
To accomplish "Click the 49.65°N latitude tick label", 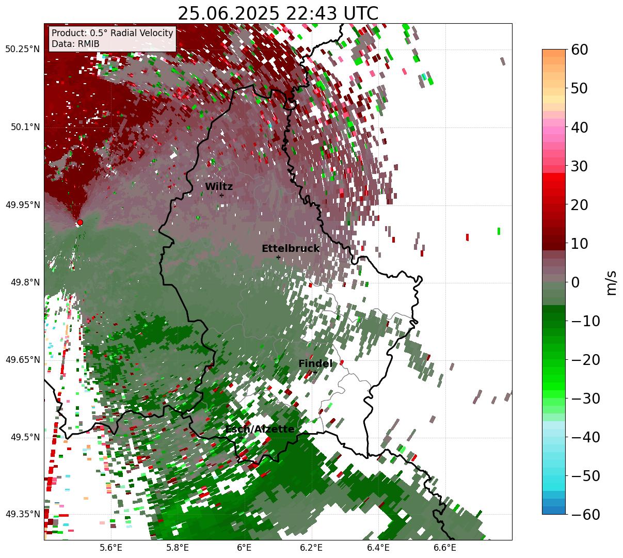I will (x=22, y=360).
